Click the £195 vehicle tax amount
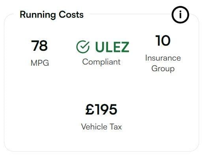Image resolution: width=207 pixels, height=159 pixels. click(x=101, y=109)
